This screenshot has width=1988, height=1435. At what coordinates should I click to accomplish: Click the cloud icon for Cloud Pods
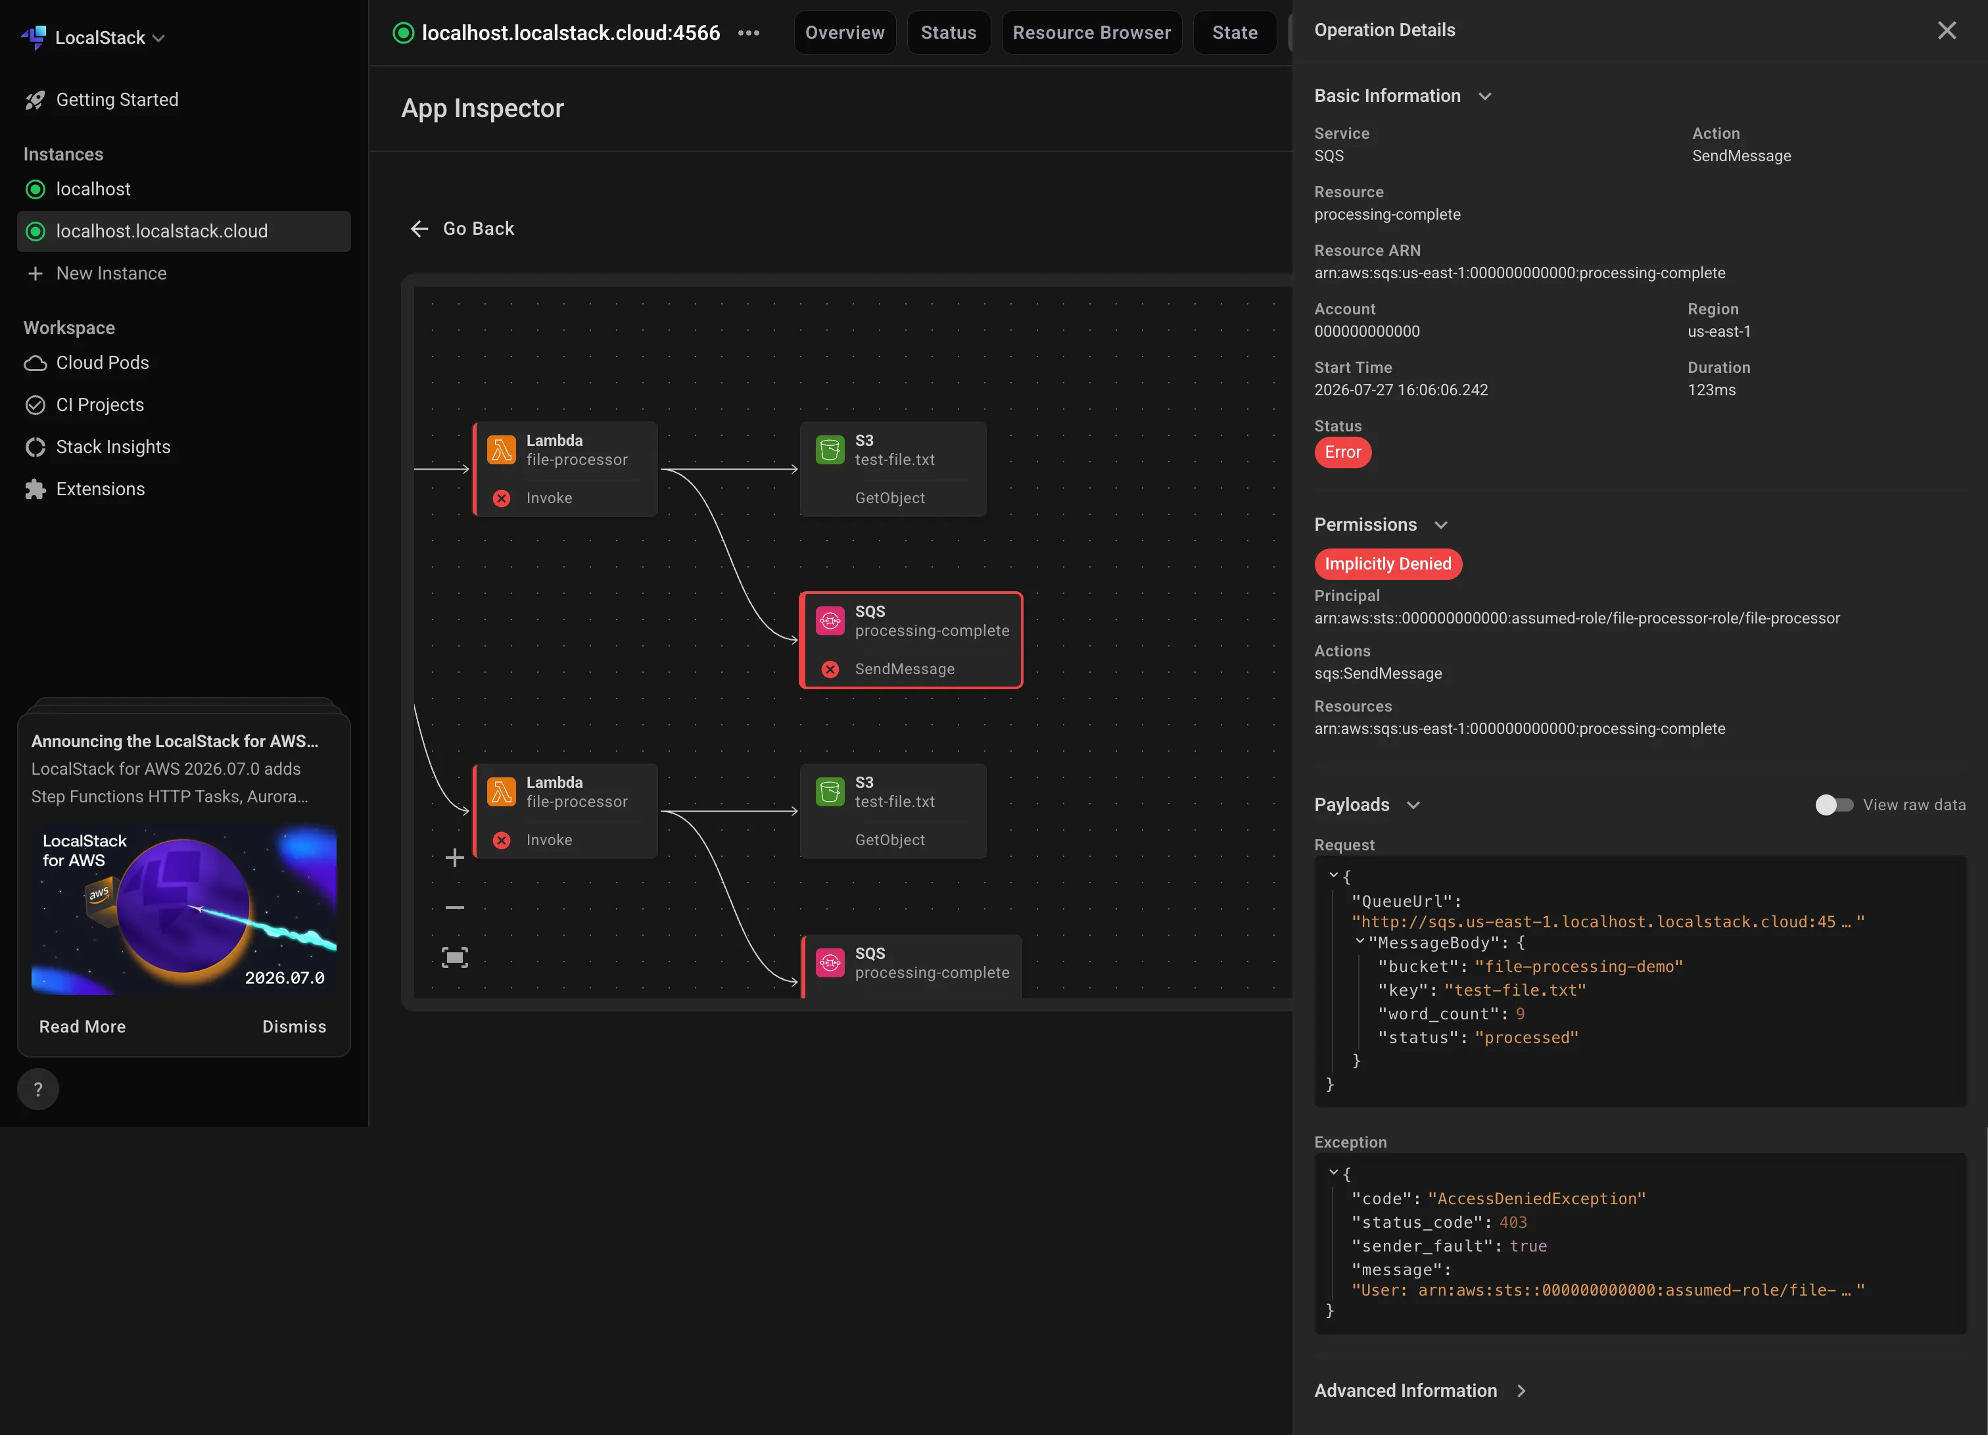(x=35, y=363)
